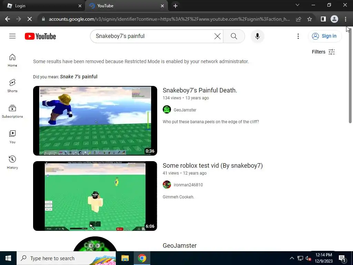Open search Filters
The height and width of the screenshot is (265, 353).
coord(323,52)
